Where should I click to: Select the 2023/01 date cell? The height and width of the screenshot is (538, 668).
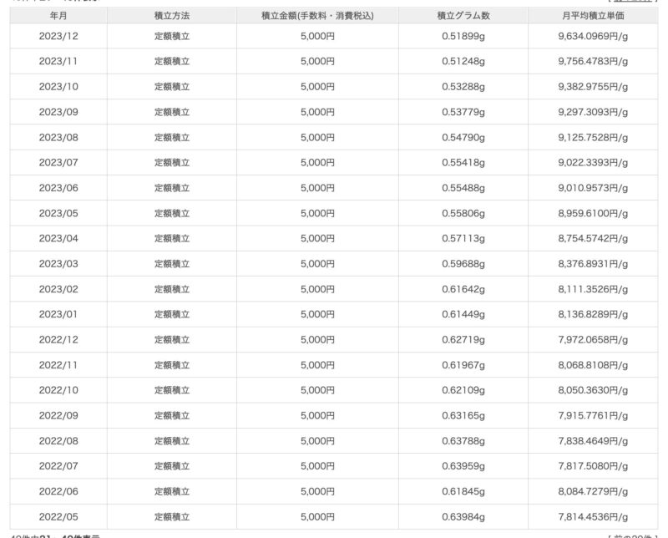click(58, 314)
